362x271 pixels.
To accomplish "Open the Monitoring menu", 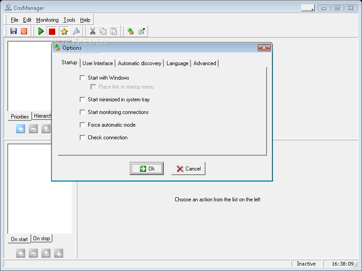I will (48, 20).
